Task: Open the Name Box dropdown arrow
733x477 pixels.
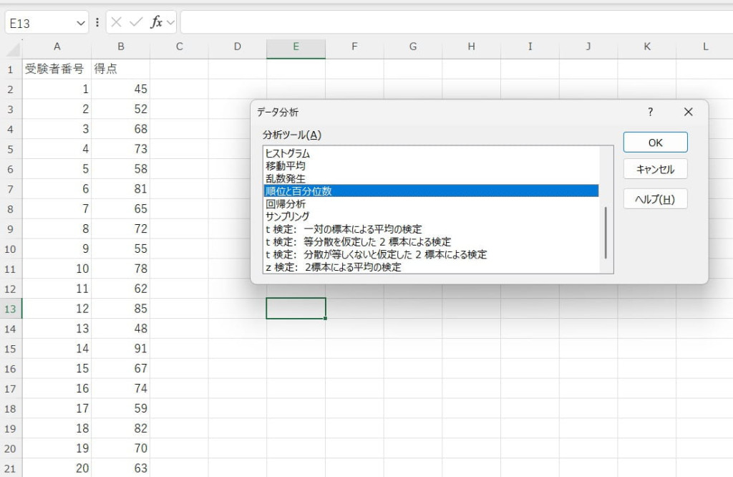Action: click(x=81, y=22)
